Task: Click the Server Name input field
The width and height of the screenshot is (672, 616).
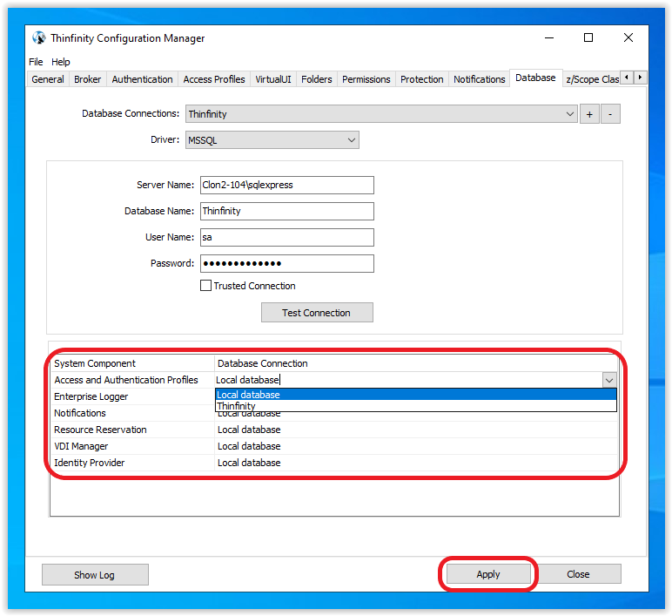Action: [286, 185]
